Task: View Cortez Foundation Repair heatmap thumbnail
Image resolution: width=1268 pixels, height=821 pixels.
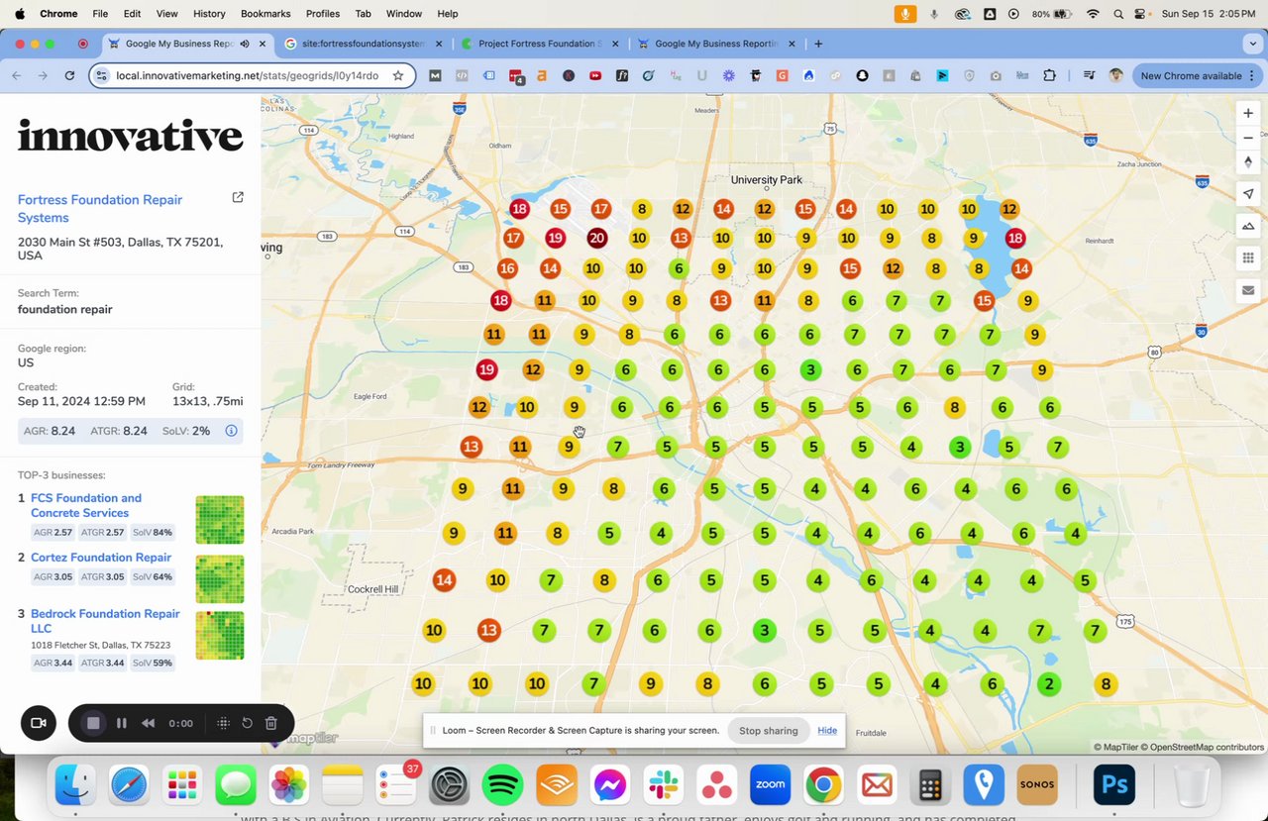Action: click(x=220, y=579)
